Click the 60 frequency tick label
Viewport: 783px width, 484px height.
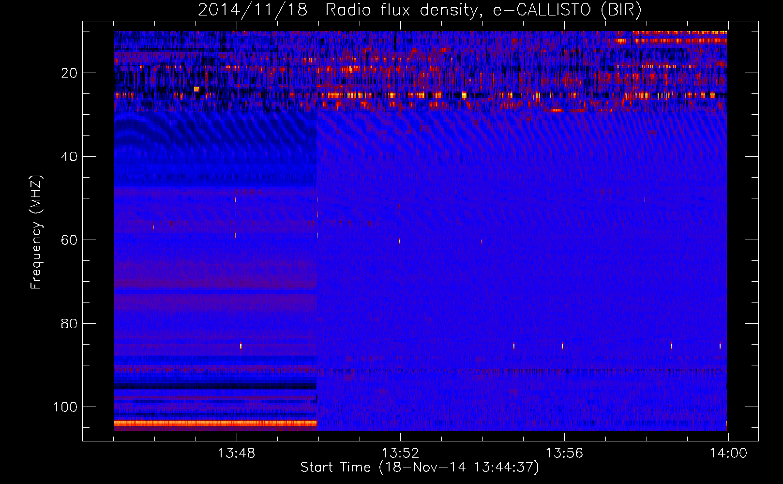69,240
